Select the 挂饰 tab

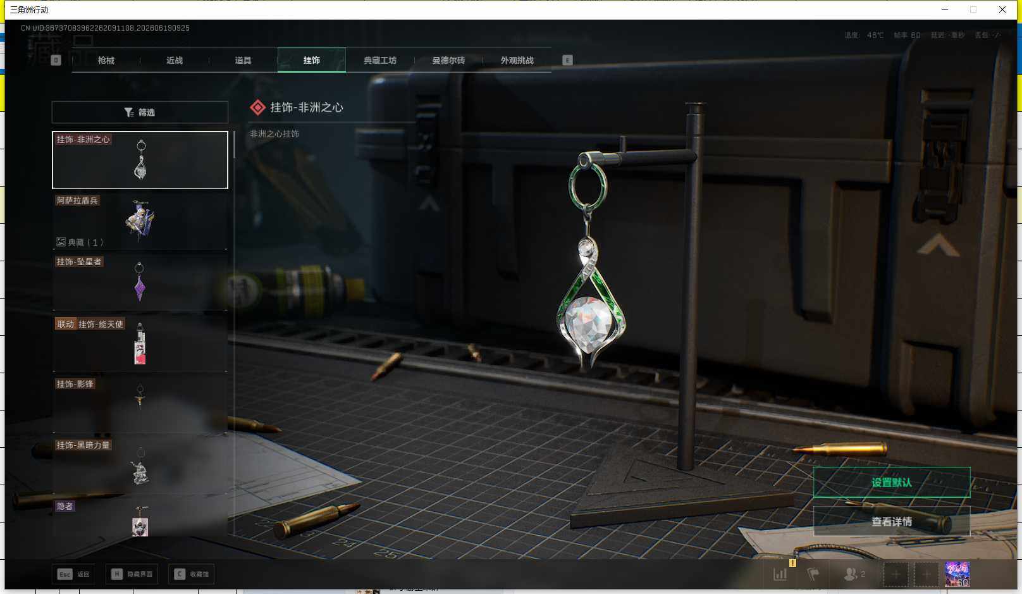point(312,60)
